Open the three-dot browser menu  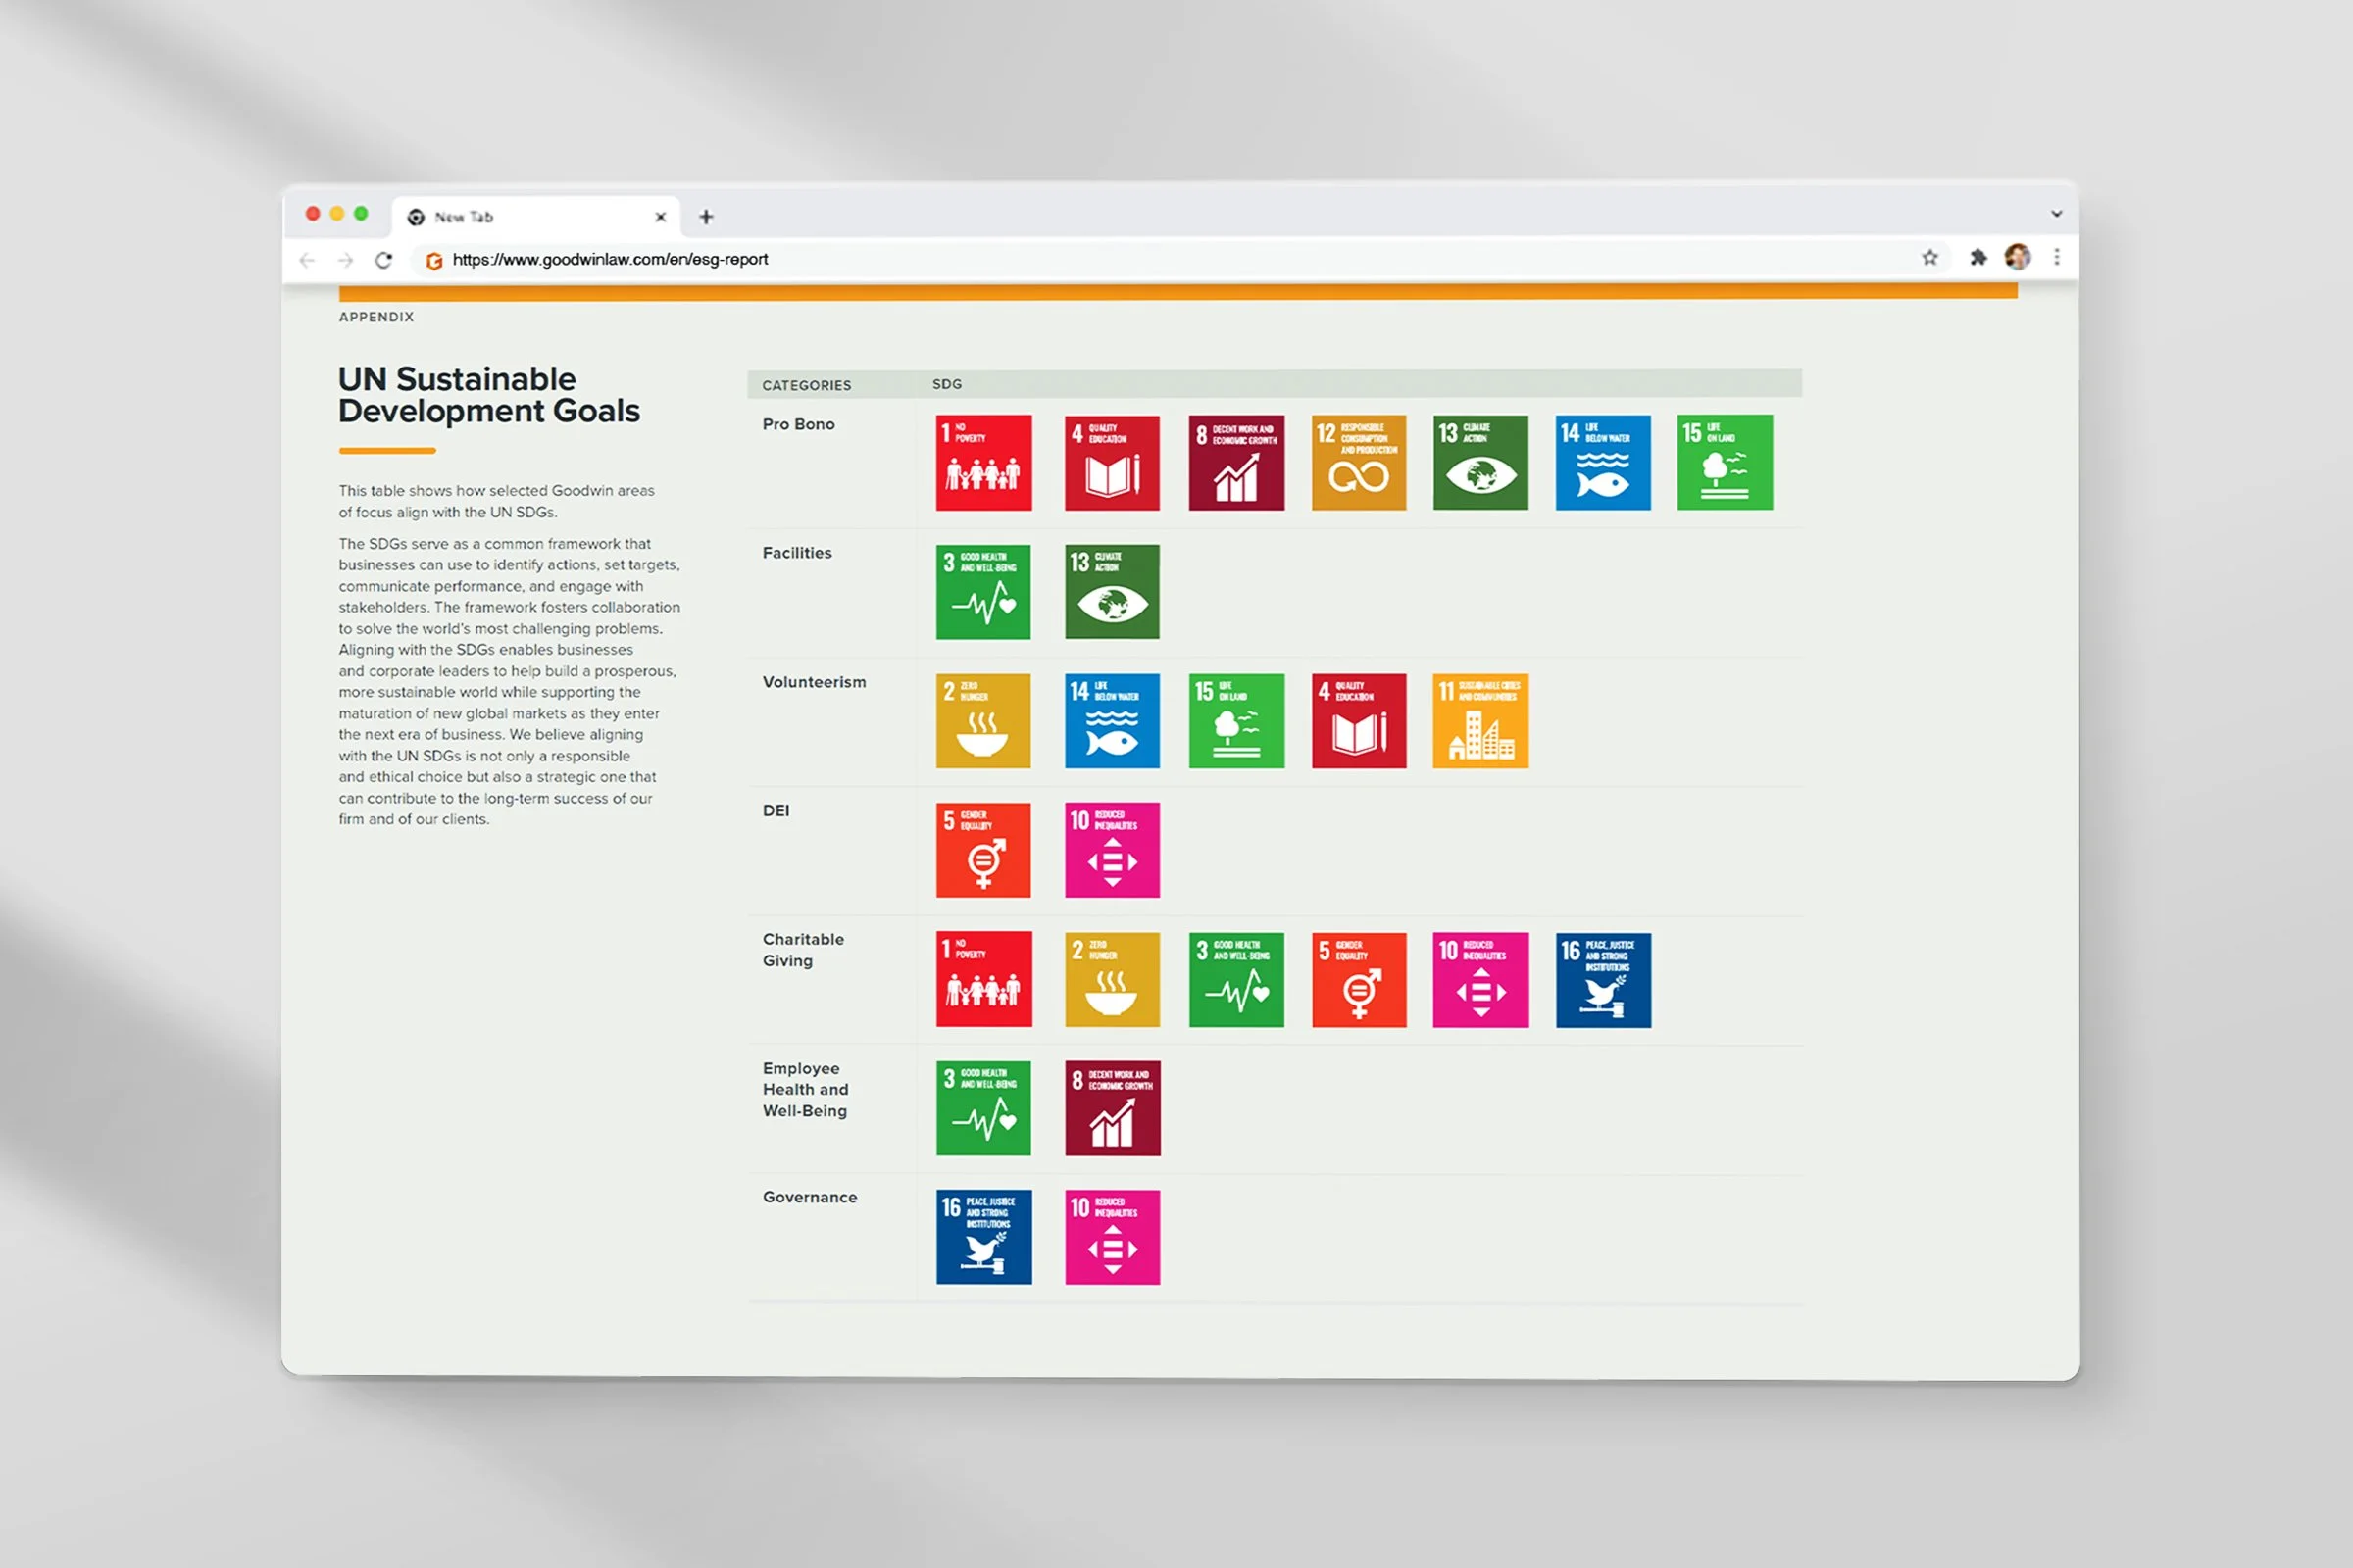point(2057,258)
